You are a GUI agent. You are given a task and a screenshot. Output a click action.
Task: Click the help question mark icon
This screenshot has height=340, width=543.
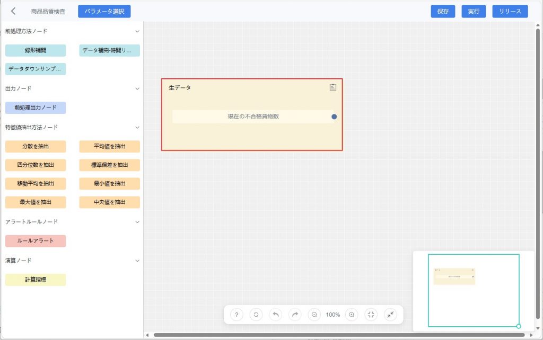237,315
